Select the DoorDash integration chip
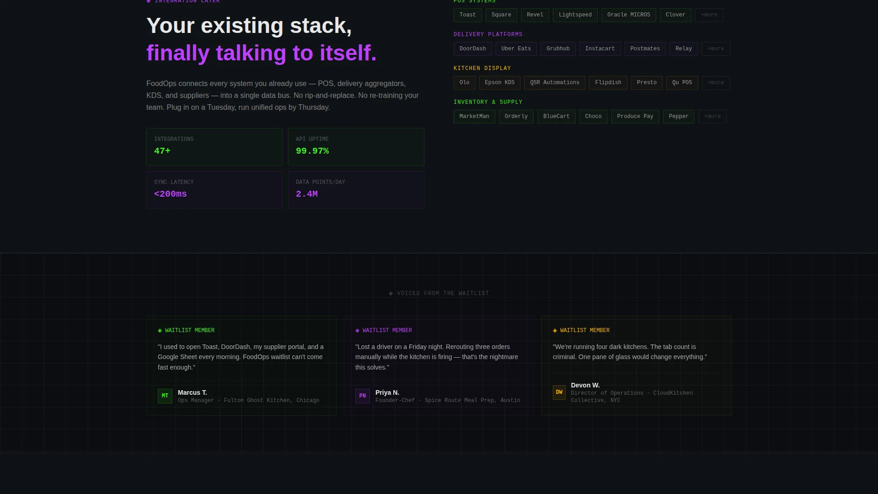 coord(473,49)
